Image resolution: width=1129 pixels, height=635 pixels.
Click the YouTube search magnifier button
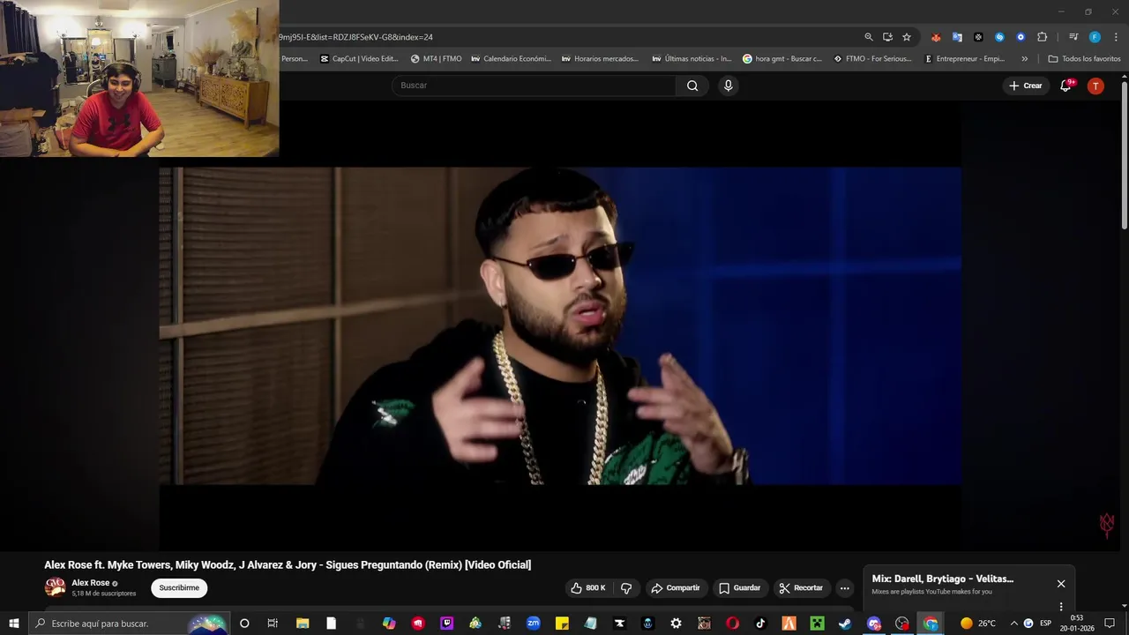pyautogui.click(x=692, y=86)
